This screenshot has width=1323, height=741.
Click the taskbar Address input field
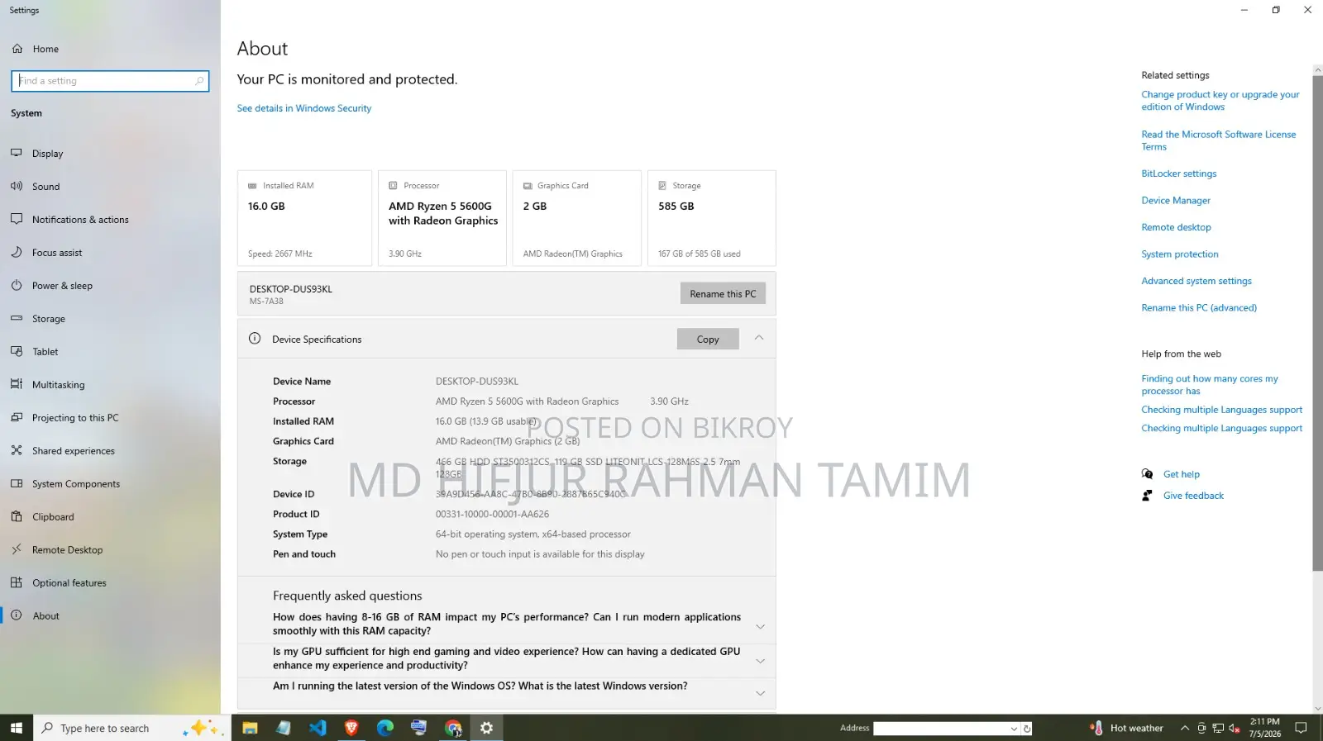coord(941,729)
